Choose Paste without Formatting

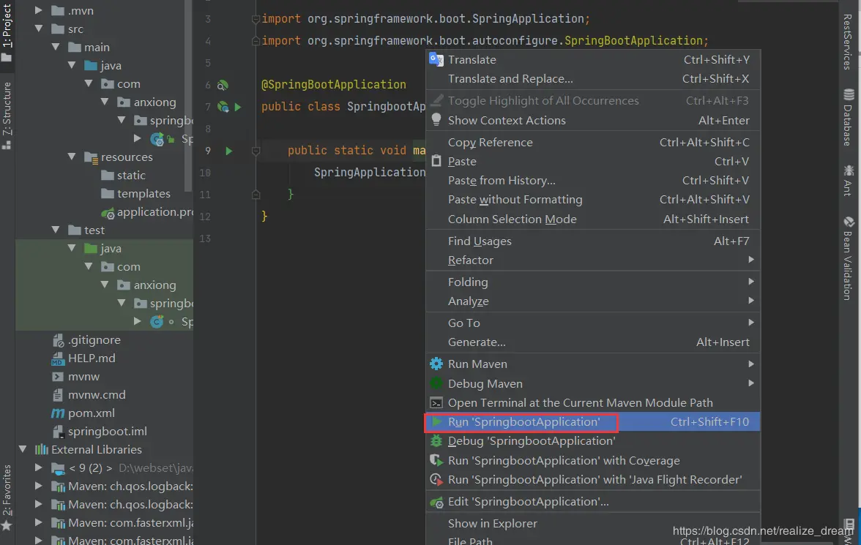coord(593,199)
